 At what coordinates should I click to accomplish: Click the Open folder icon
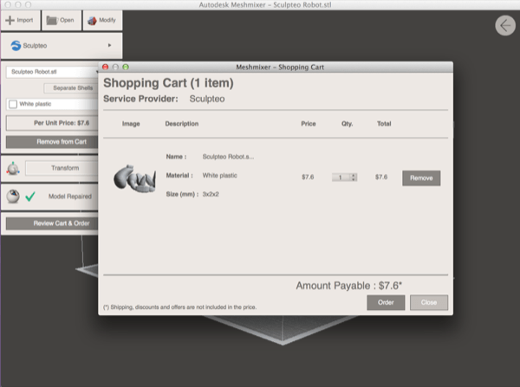point(51,20)
